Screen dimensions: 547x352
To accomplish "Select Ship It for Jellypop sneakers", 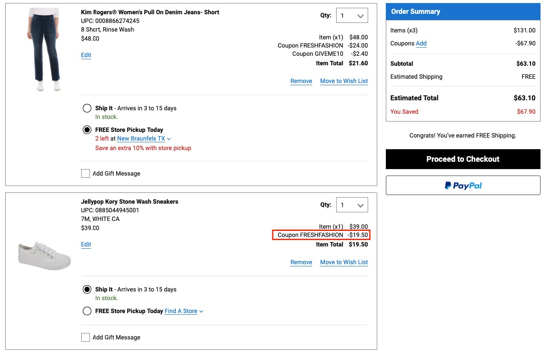I will 87,289.
